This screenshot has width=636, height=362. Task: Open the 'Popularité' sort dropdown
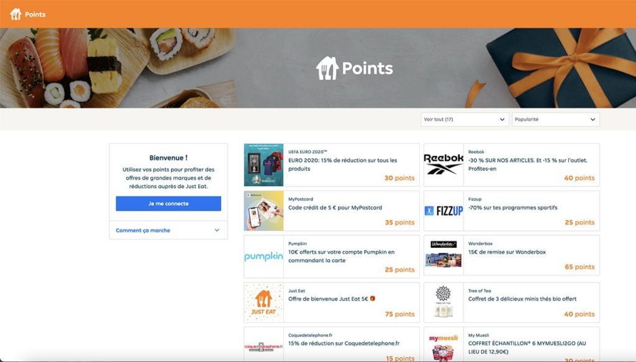click(x=555, y=120)
